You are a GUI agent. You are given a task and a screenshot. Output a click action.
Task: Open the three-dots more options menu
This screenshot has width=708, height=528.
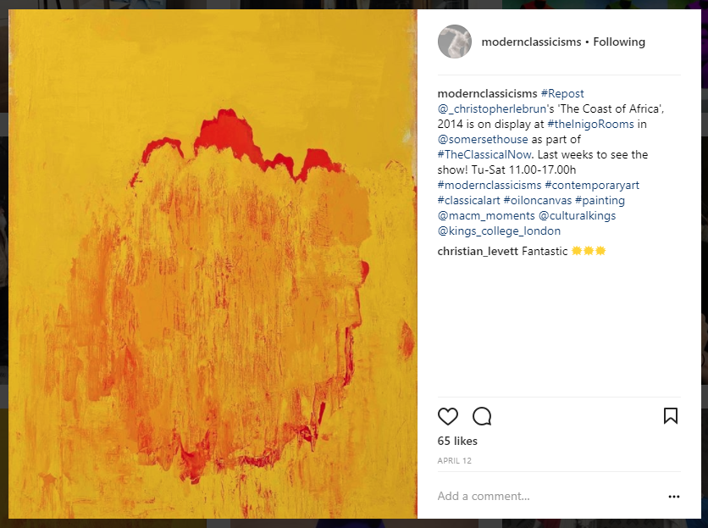(x=673, y=497)
